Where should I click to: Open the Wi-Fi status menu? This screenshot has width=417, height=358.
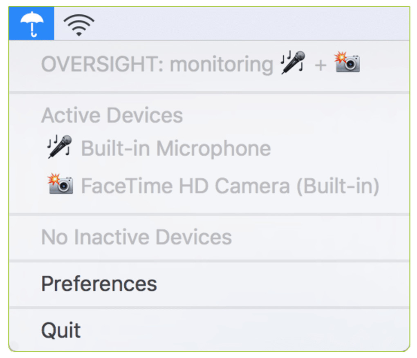tap(79, 25)
